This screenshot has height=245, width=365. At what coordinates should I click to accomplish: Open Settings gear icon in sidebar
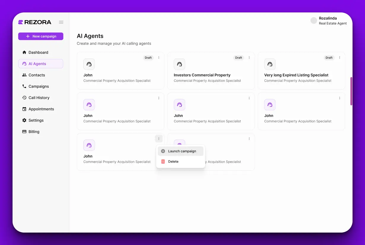[24, 120]
